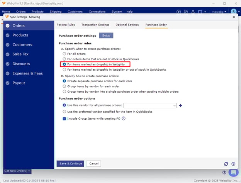
Task: Select Sales Tax in the sidebar
Action: [x=20, y=54]
